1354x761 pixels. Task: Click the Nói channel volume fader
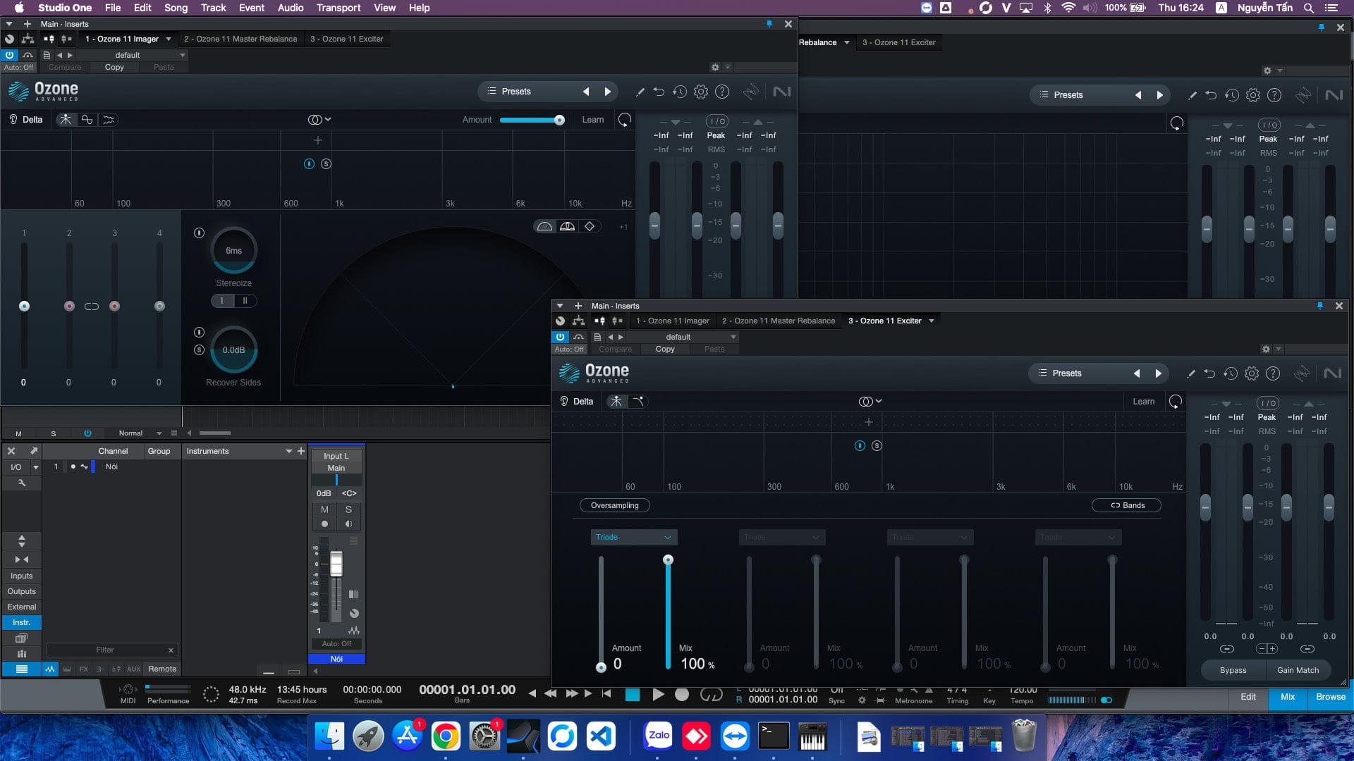pyautogui.click(x=336, y=564)
